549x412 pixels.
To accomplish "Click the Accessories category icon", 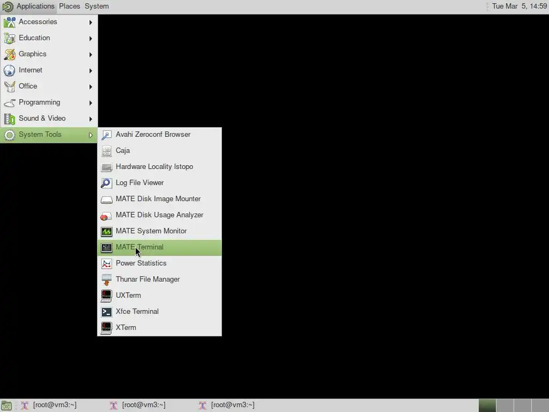I will (x=10, y=22).
